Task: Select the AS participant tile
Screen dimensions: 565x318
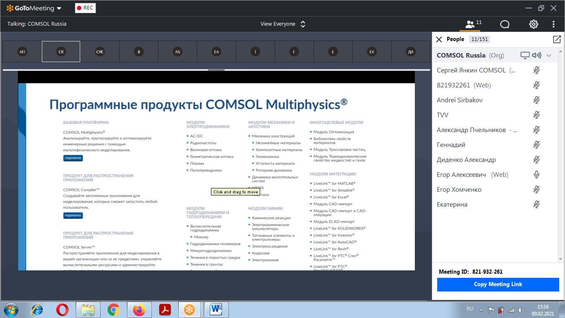Action: (x=177, y=52)
